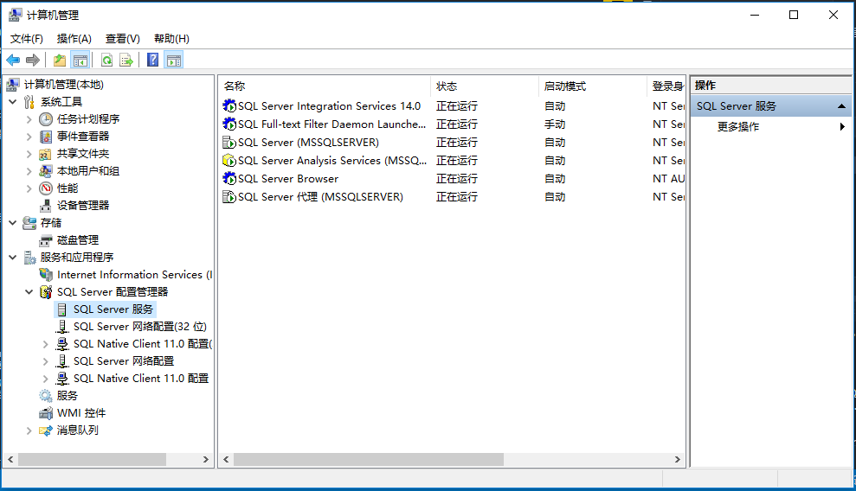
Task: Click the left pane scroll right arrow
Action: (206, 459)
